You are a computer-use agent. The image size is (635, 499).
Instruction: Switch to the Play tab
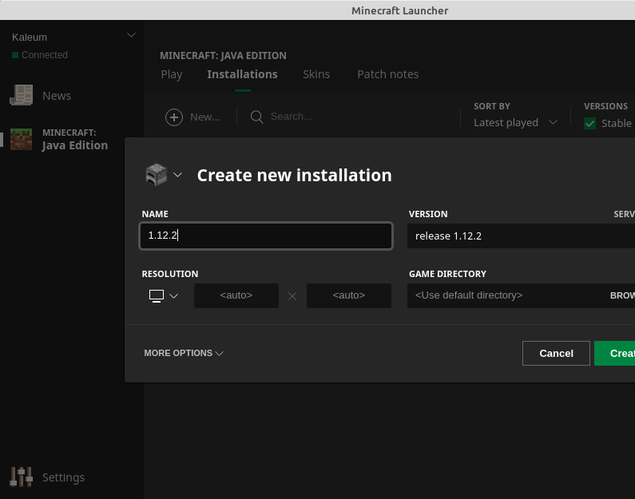click(172, 74)
